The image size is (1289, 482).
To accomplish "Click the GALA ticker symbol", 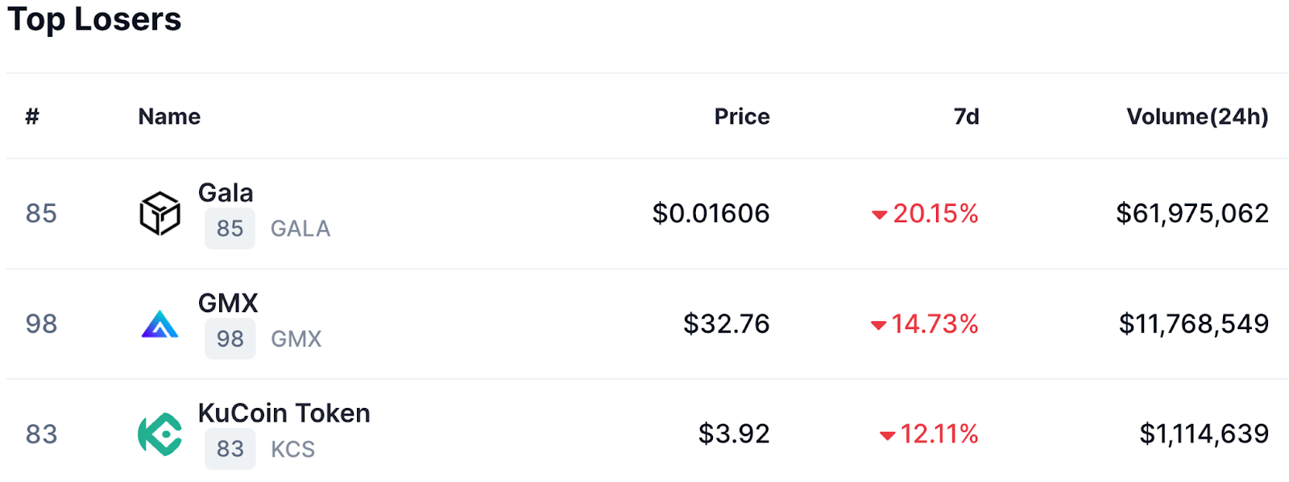I will 300,229.
